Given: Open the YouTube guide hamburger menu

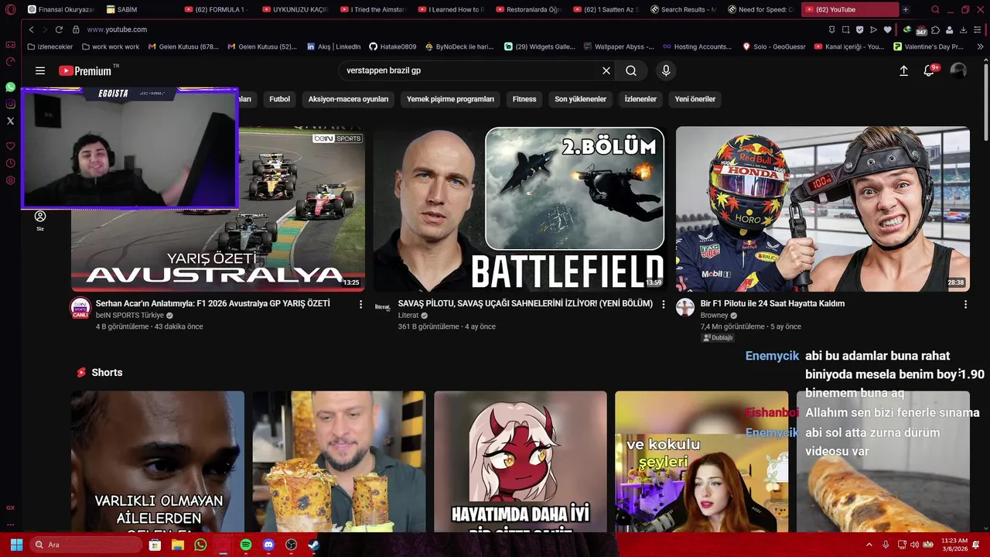Looking at the screenshot, I should (40, 70).
